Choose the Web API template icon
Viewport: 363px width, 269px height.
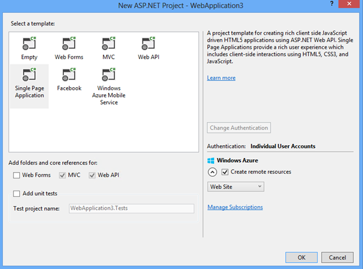click(148, 44)
